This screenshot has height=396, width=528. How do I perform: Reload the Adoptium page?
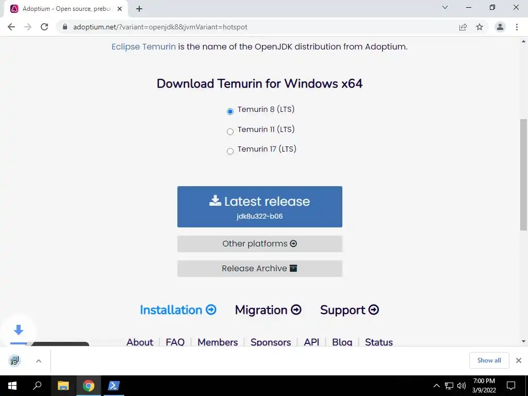[44, 27]
